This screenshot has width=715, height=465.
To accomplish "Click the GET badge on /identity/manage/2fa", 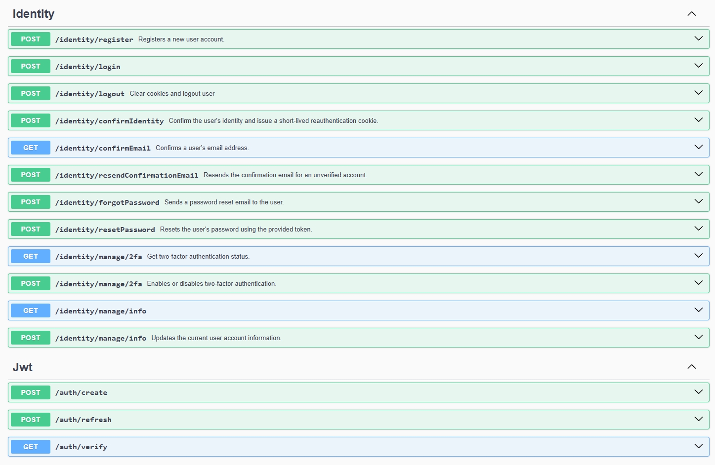I will (30, 256).
